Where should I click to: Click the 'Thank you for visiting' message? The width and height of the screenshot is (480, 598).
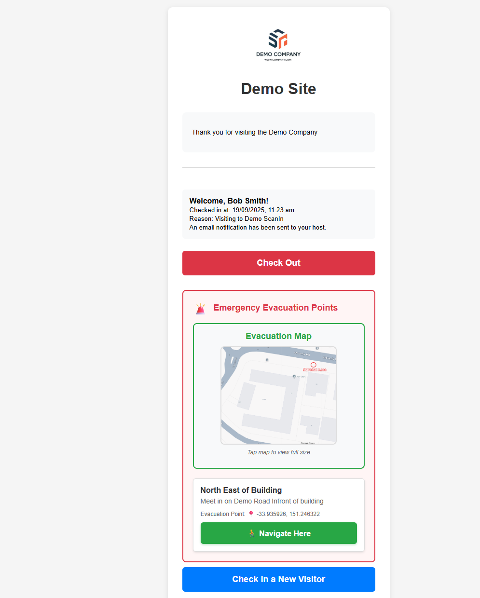pyautogui.click(x=254, y=132)
